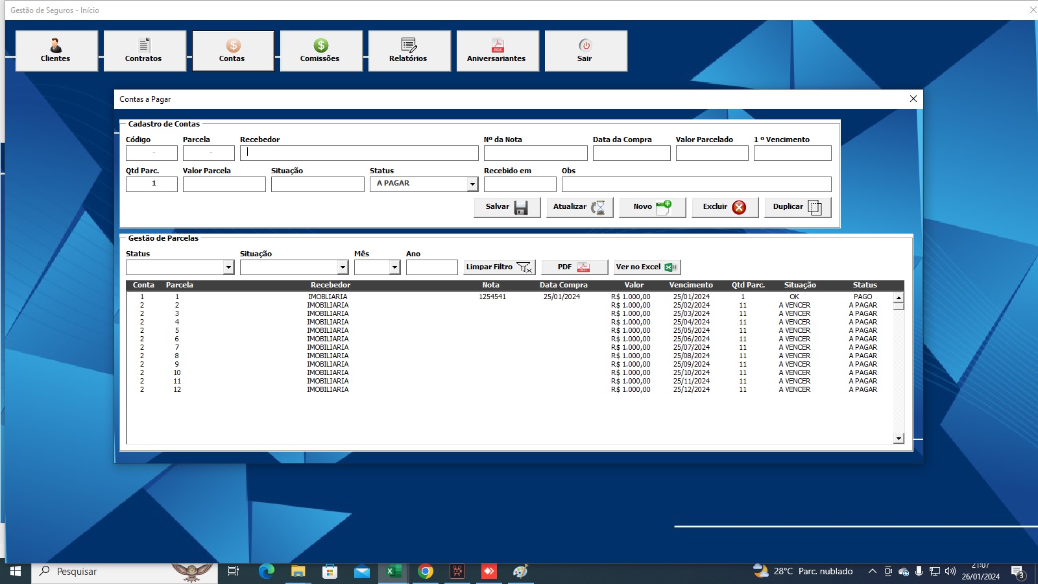The width and height of the screenshot is (1038, 584).
Task: Open the Mês filter dropdown
Action: (x=394, y=267)
